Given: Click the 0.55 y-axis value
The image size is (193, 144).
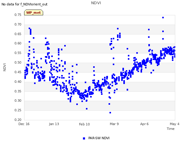Looking at the screenshot, I should click(18, 53).
